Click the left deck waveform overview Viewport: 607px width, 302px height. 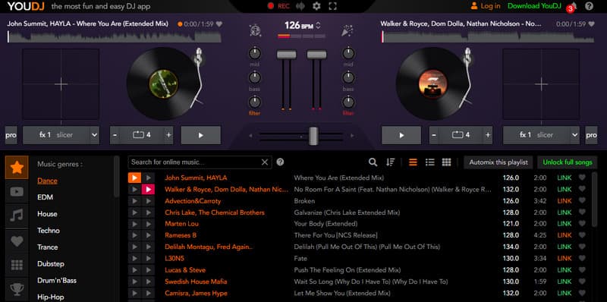(x=115, y=36)
